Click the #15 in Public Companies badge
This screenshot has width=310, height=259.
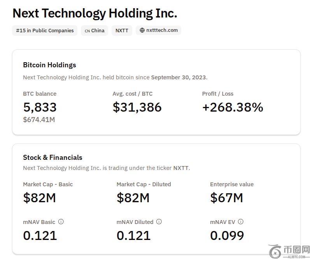45,30
